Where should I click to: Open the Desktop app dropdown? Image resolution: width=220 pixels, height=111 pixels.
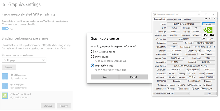24,60
